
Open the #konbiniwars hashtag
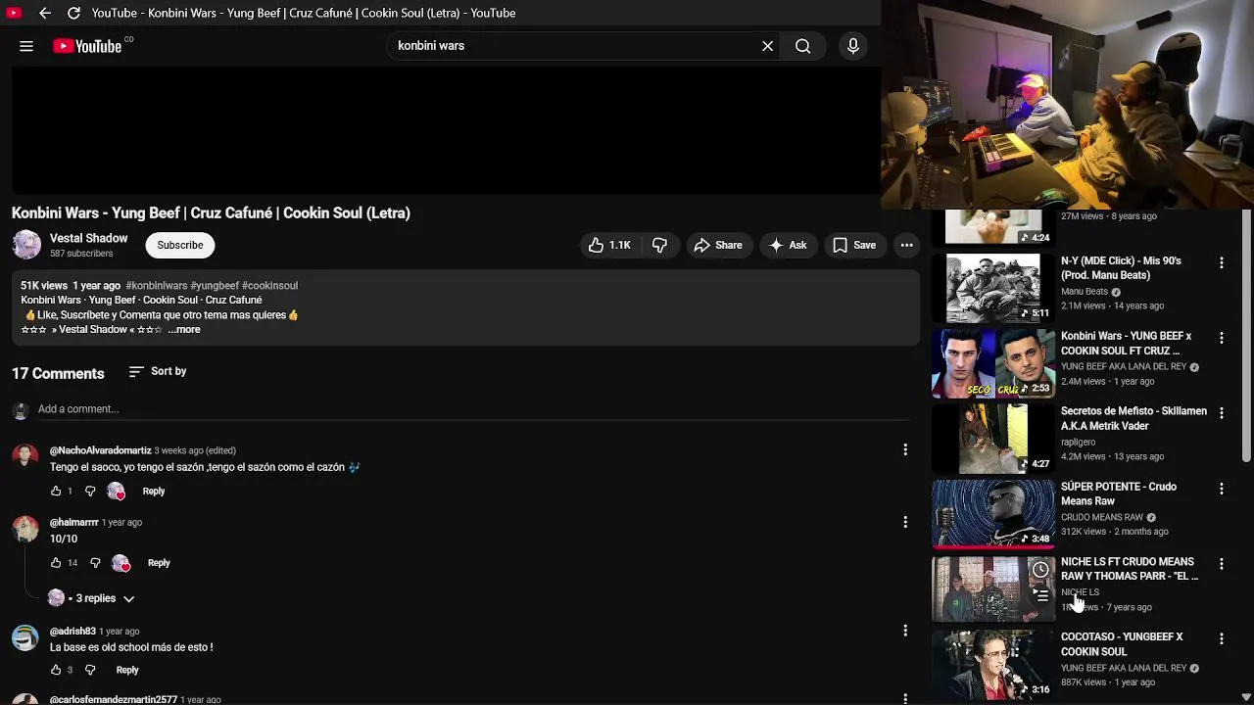point(156,286)
